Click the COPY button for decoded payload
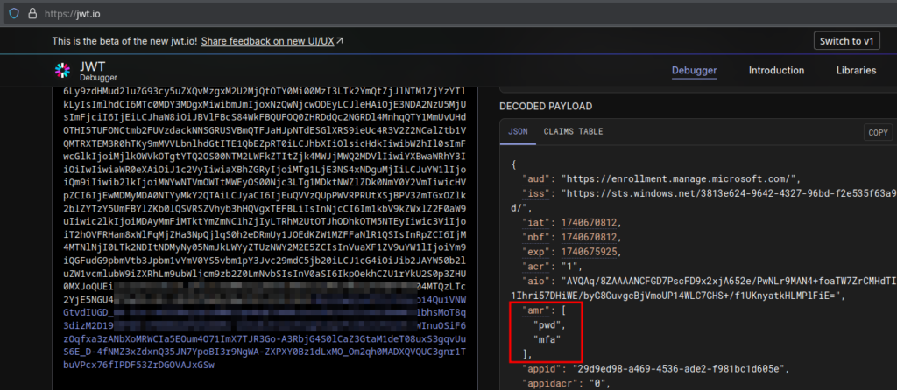Screen dimensions: 897x390 click(878, 132)
